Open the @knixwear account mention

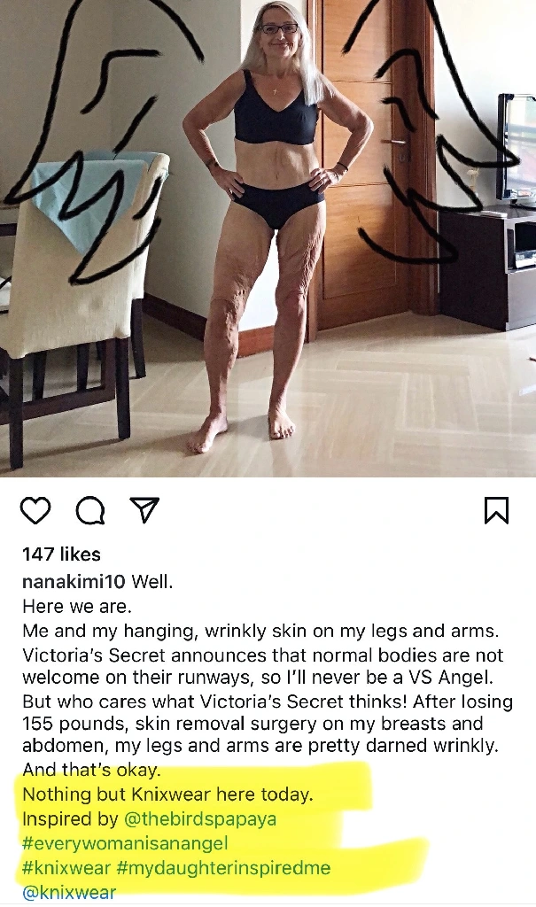pos(69,892)
